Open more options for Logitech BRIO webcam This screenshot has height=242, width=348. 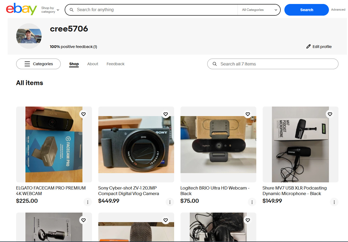point(252,202)
